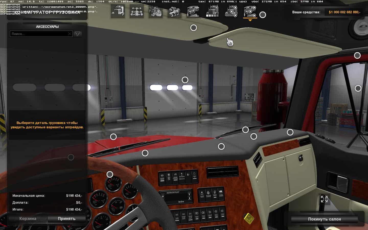Viewport: 368px width, 230px height.
Task: Select the exterior accessories truck icon
Action: click(231, 12)
